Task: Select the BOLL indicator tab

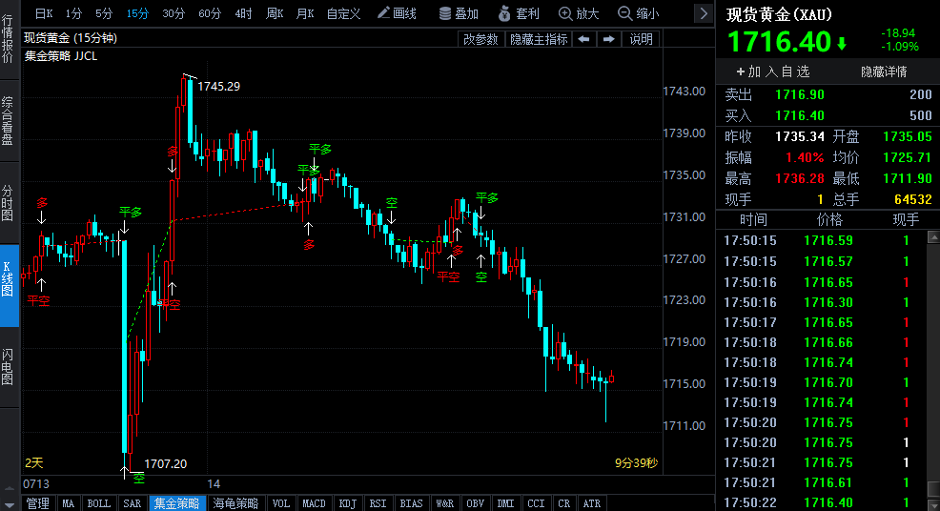Action: click(x=99, y=503)
